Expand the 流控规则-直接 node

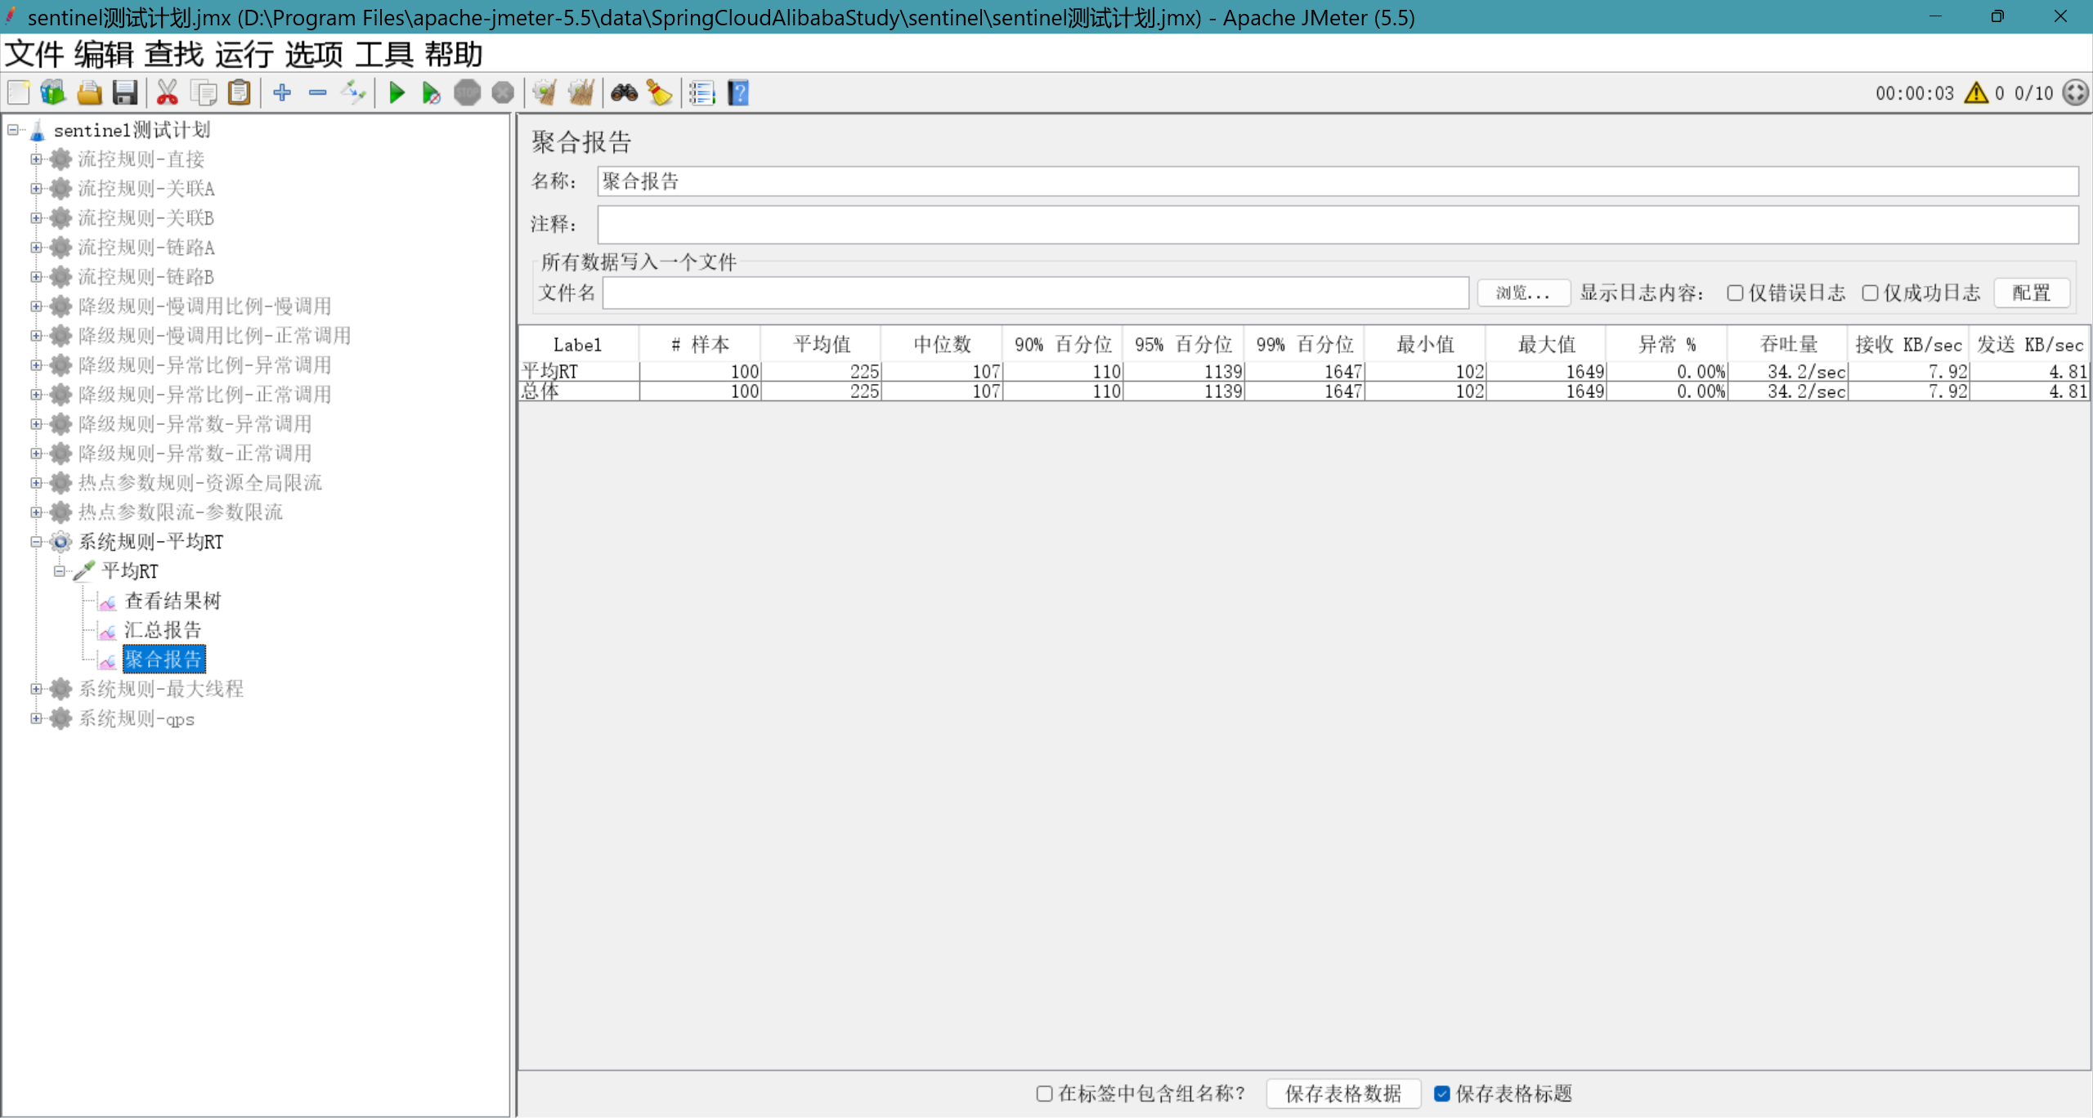click(x=36, y=159)
